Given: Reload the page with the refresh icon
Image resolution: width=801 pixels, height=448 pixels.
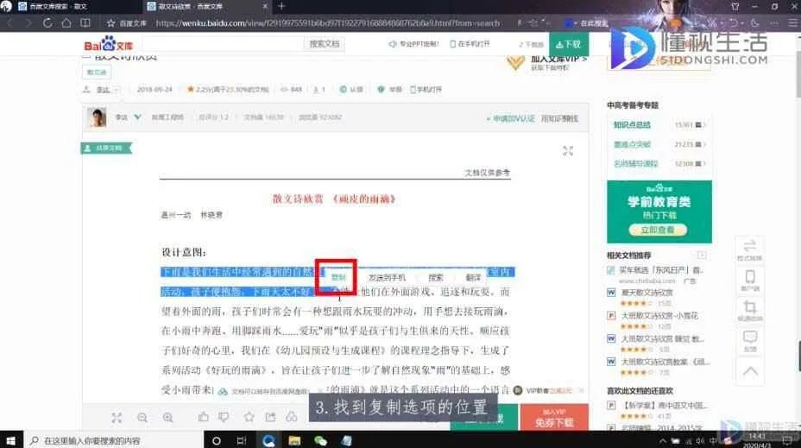Looking at the screenshot, I should point(47,23).
